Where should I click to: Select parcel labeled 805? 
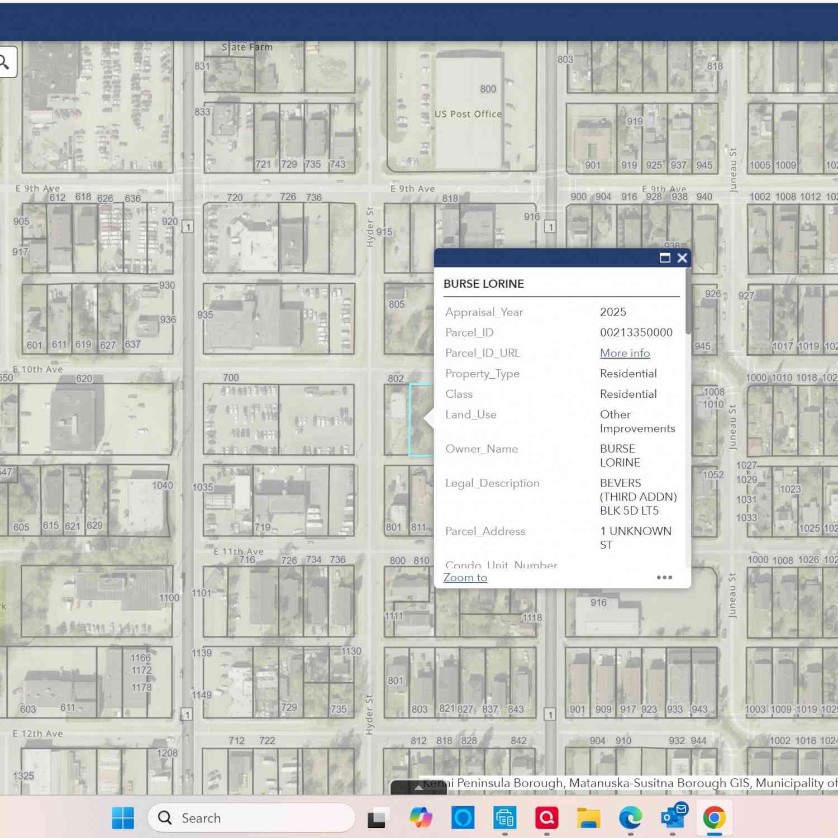pyautogui.click(x=397, y=304)
